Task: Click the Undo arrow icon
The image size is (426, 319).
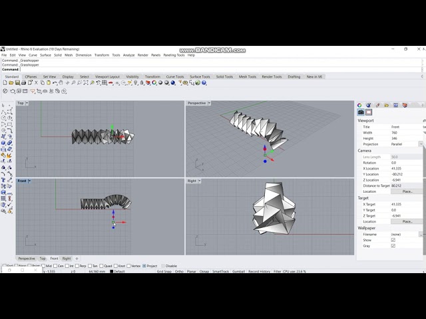Action: [x=55, y=82]
